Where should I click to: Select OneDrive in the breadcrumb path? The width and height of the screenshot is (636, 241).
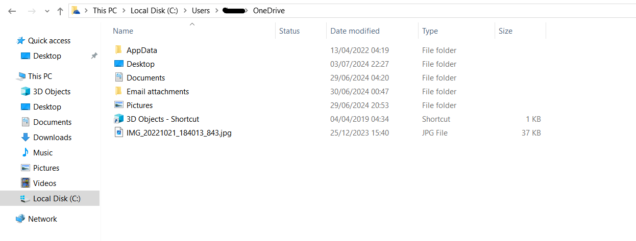(269, 11)
